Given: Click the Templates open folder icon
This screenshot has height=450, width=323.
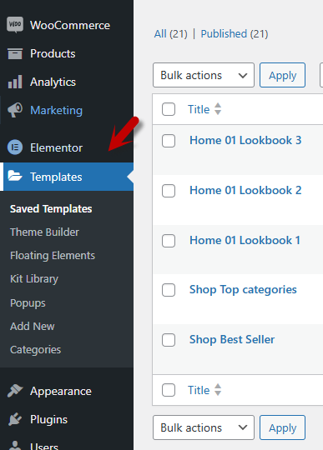Looking at the screenshot, I should pyautogui.click(x=15, y=176).
